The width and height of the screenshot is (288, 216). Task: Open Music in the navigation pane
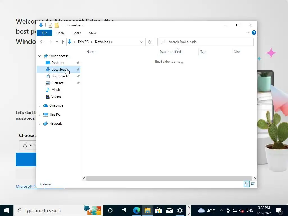(56, 90)
